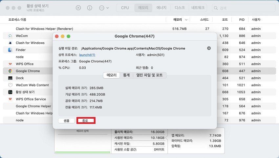The image size is (279, 158).
Task: Switch to the 통계 tab
Action: click(126, 75)
